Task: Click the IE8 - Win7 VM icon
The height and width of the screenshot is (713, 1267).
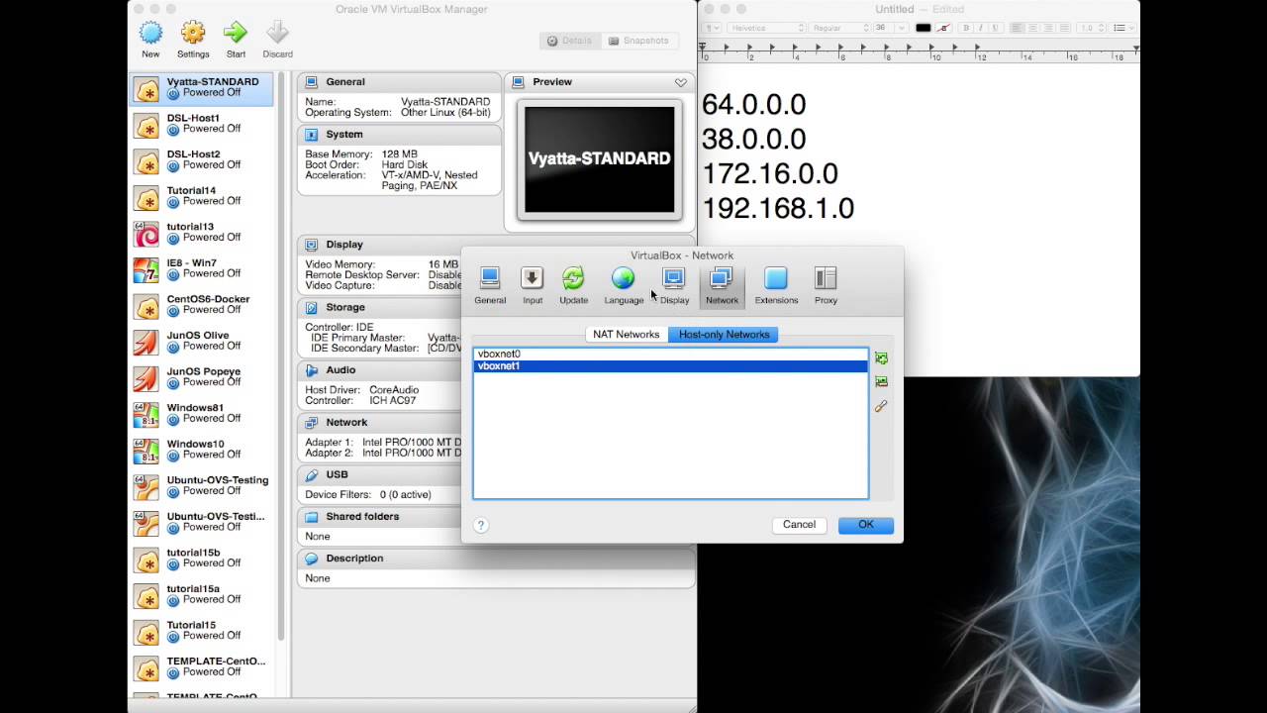Action: click(146, 270)
